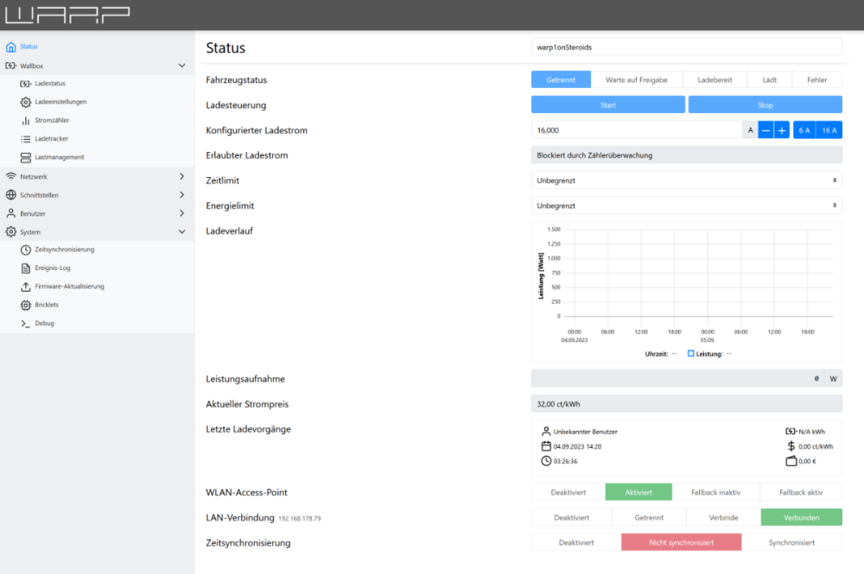The image size is (864, 574).
Task: Open Lastmanagement in the sidebar
Action: pyautogui.click(x=59, y=157)
